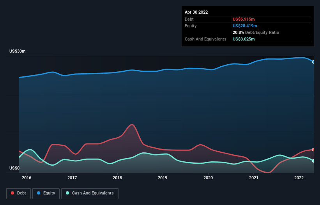Click the 2017 x-axis label
The height and width of the screenshot is (205, 320).
(x=72, y=178)
